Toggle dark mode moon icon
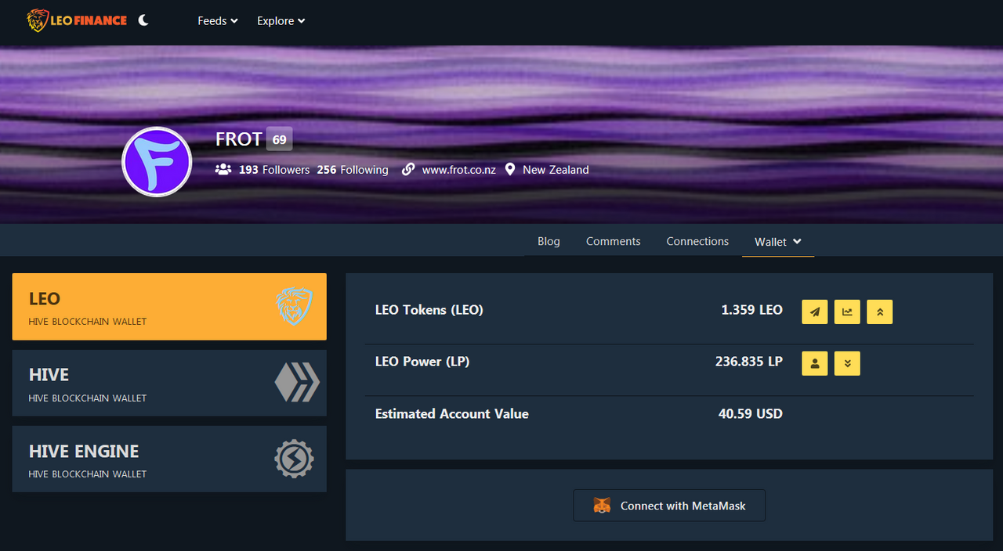The width and height of the screenshot is (1003, 551). point(143,20)
